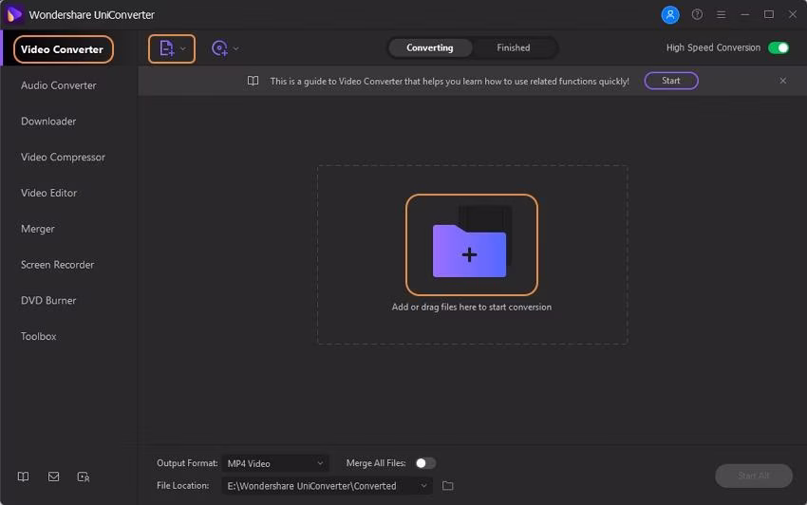
Task: Select Audio Converter in sidebar
Action: 59,85
